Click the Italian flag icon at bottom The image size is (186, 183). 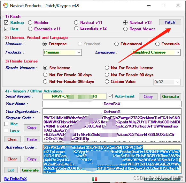tap(95, 179)
